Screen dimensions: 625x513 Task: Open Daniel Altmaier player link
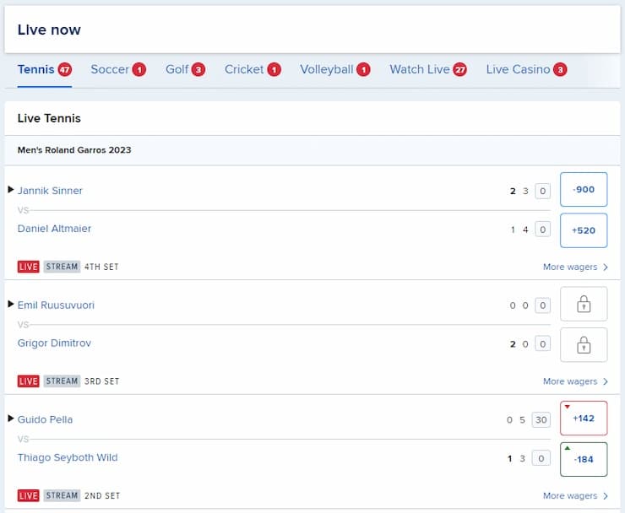[54, 228]
